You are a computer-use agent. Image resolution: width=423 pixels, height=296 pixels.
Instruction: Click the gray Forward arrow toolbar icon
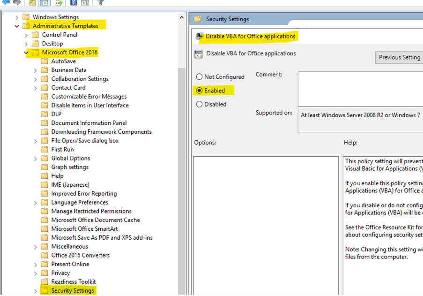[17, 2]
